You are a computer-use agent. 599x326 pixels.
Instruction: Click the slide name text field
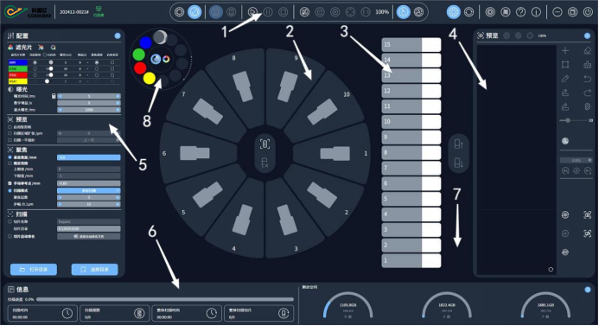pos(89,221)
